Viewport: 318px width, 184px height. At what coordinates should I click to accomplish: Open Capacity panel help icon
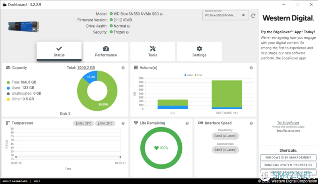coord(123,68)
